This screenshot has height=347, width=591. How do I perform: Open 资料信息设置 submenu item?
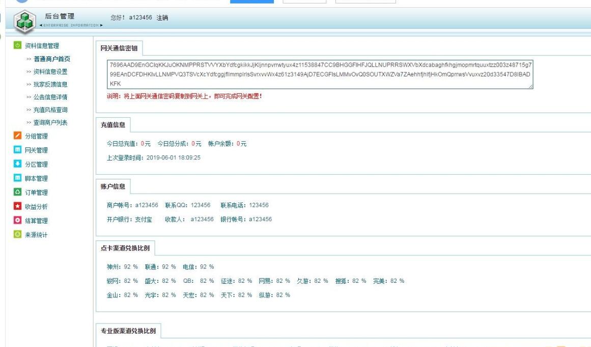coord(50,71)
